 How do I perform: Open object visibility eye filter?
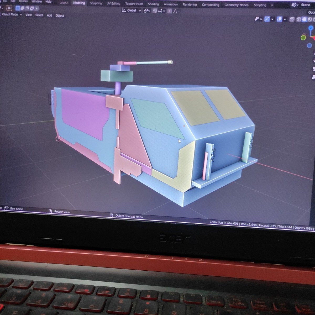click(x=257, y=19)
